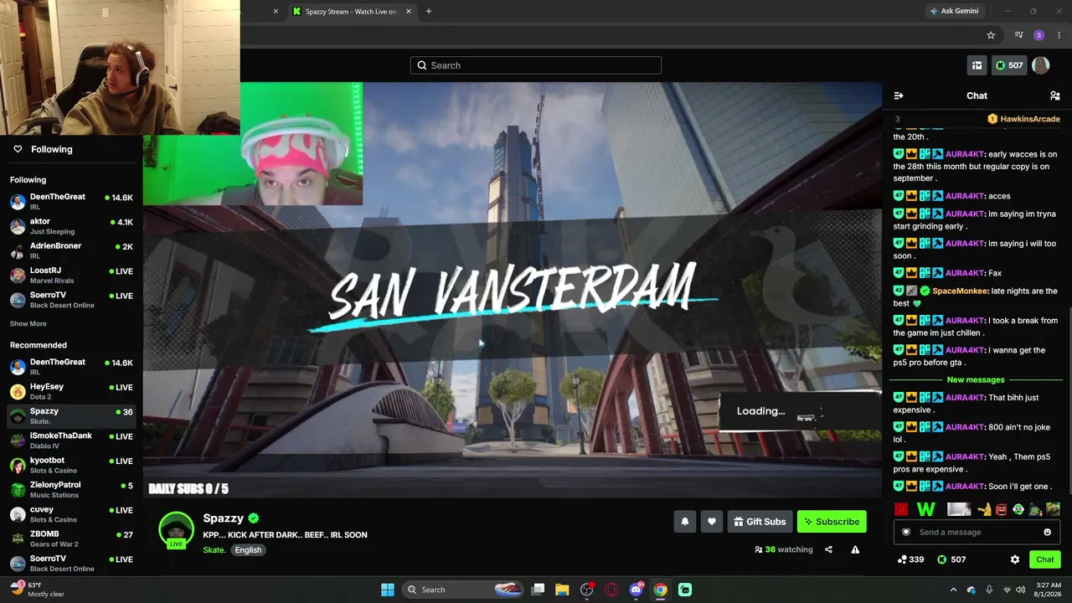Open the Chrome profile S avatar
Screen dimensions: 1072x603
point(1039,35)
